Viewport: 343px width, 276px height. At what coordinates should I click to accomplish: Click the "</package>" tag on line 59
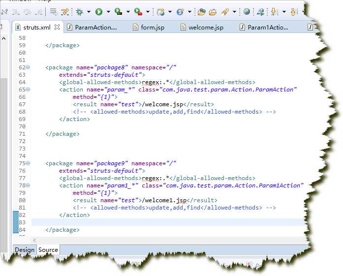[x=62, y=45]
